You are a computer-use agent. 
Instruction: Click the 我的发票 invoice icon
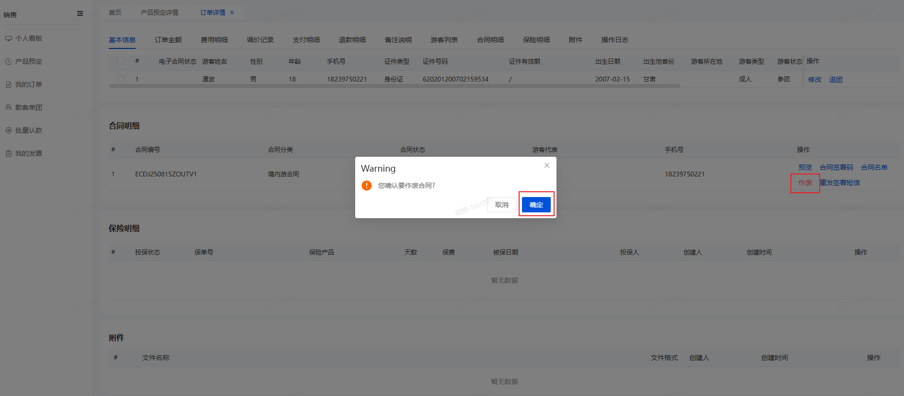(x=9, y=153)
